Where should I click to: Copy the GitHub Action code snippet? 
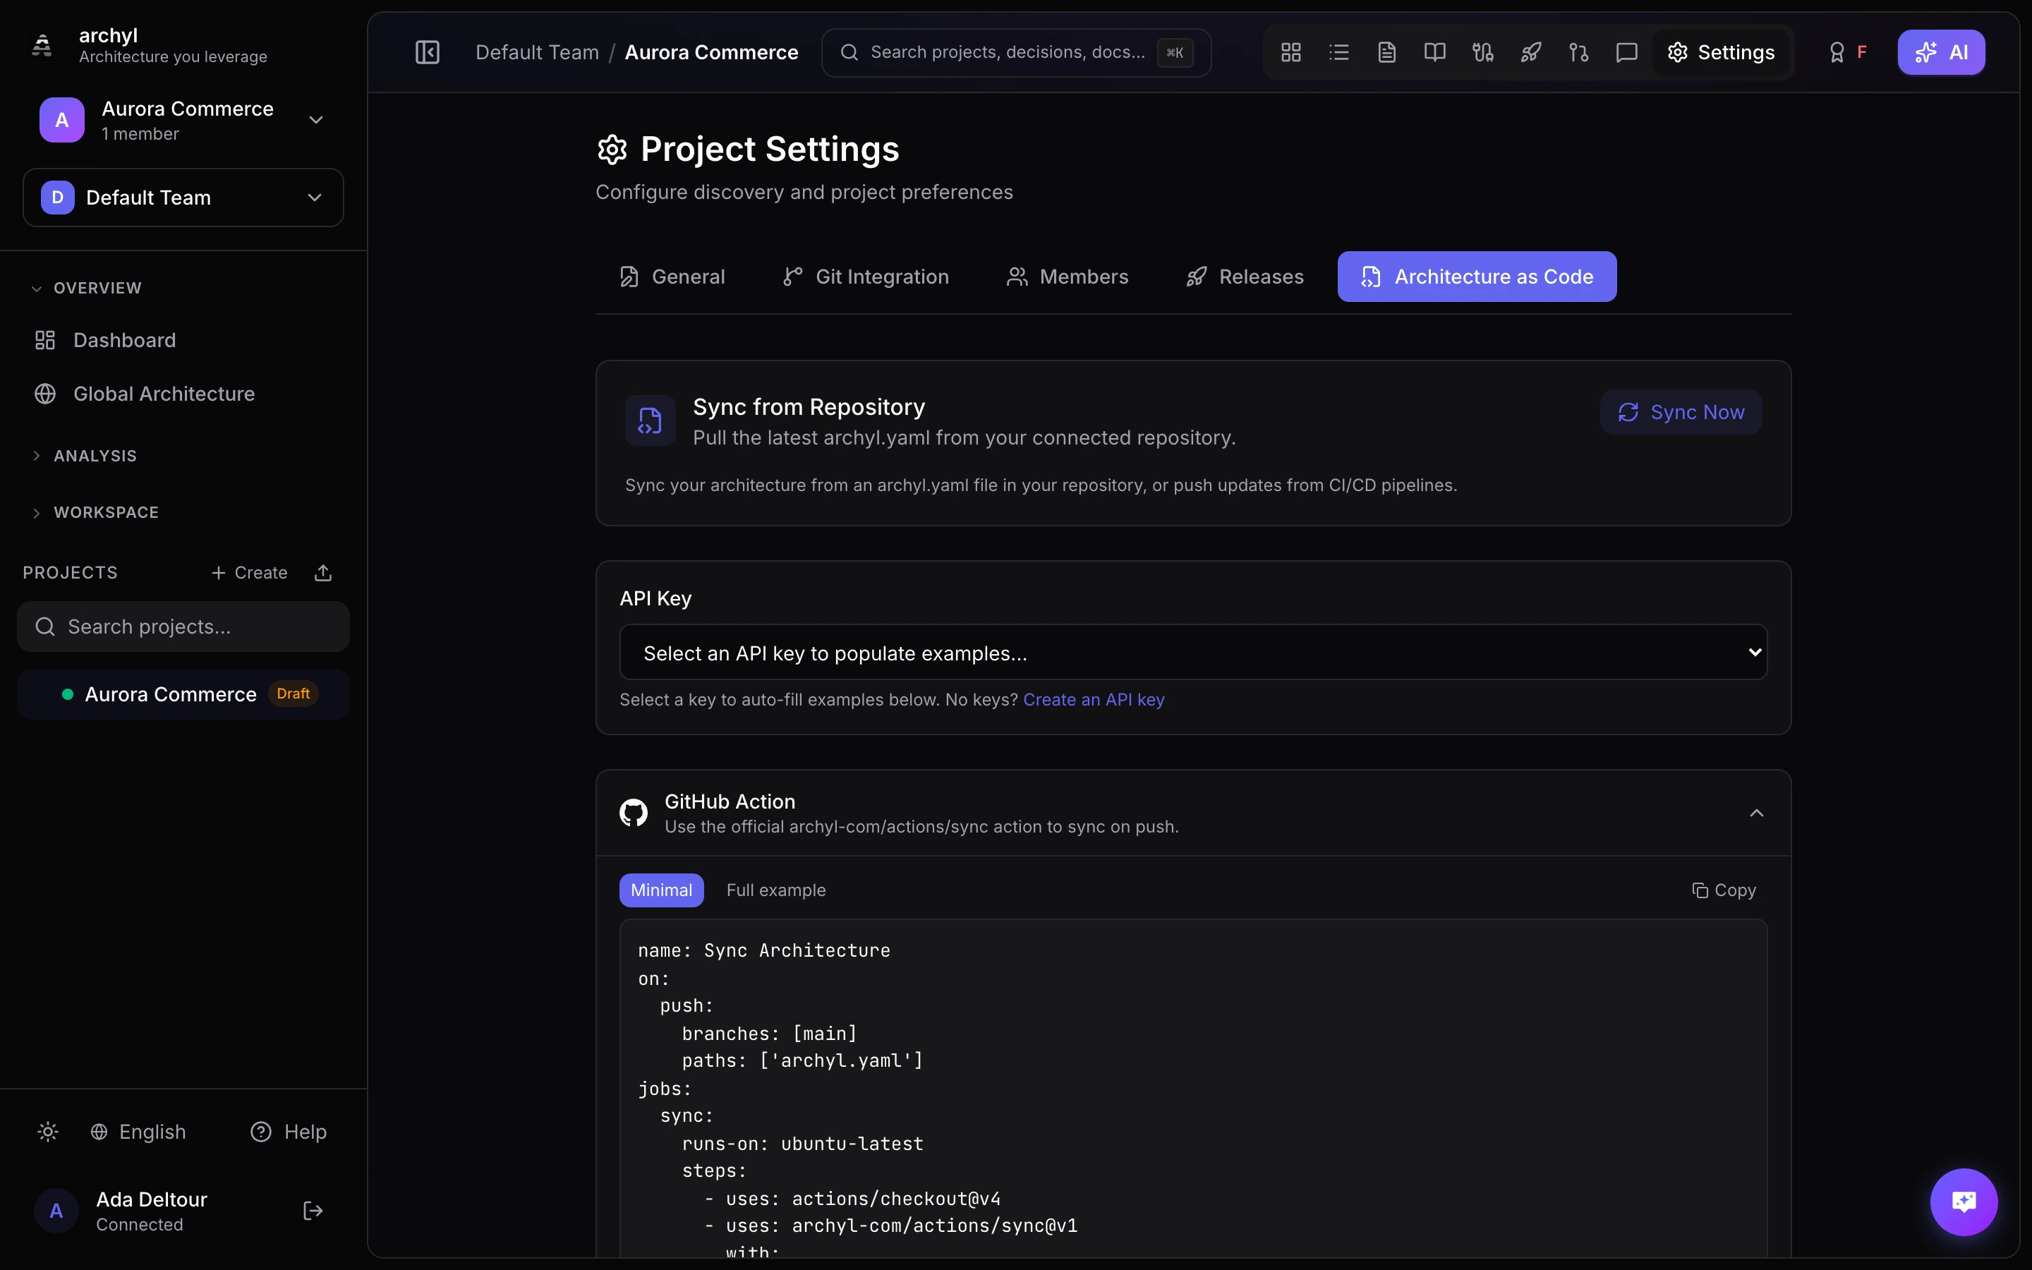tap(1724, 890)
